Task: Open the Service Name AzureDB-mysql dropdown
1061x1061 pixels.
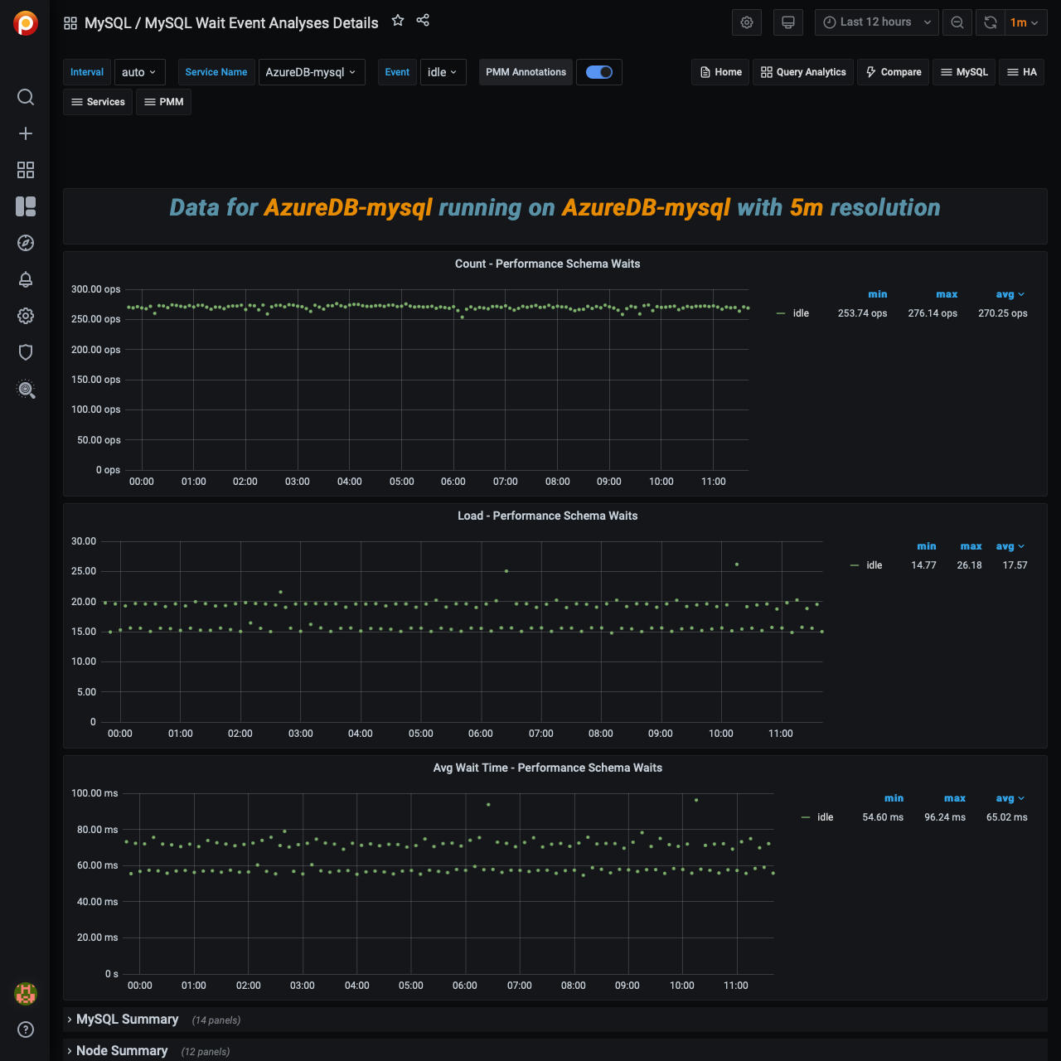Action: pyautogui.click(x=311, y=72)
